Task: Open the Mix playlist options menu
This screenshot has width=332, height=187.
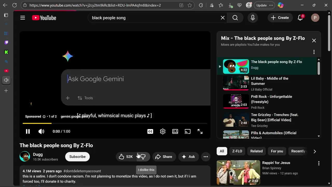Action: point(314,52)
